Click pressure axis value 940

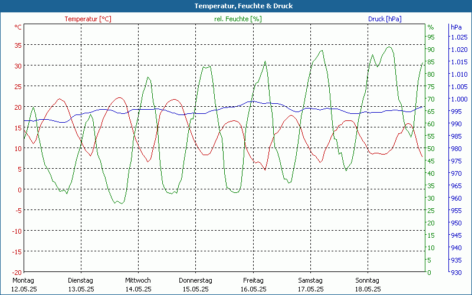tap(456, 248)
